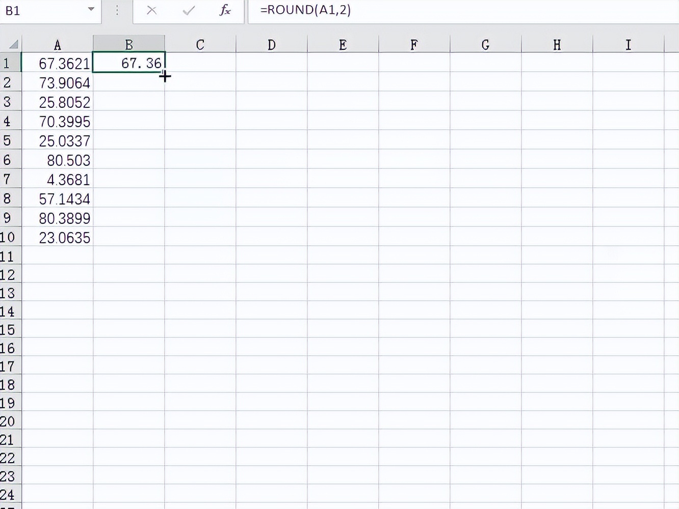Click cell A8 containing 57.1434

pyautogui.click(x=57, y=198)
